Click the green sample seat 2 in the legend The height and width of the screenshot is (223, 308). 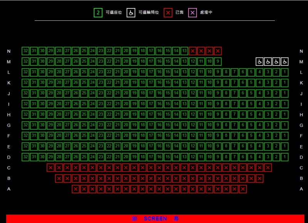(98, 13)
